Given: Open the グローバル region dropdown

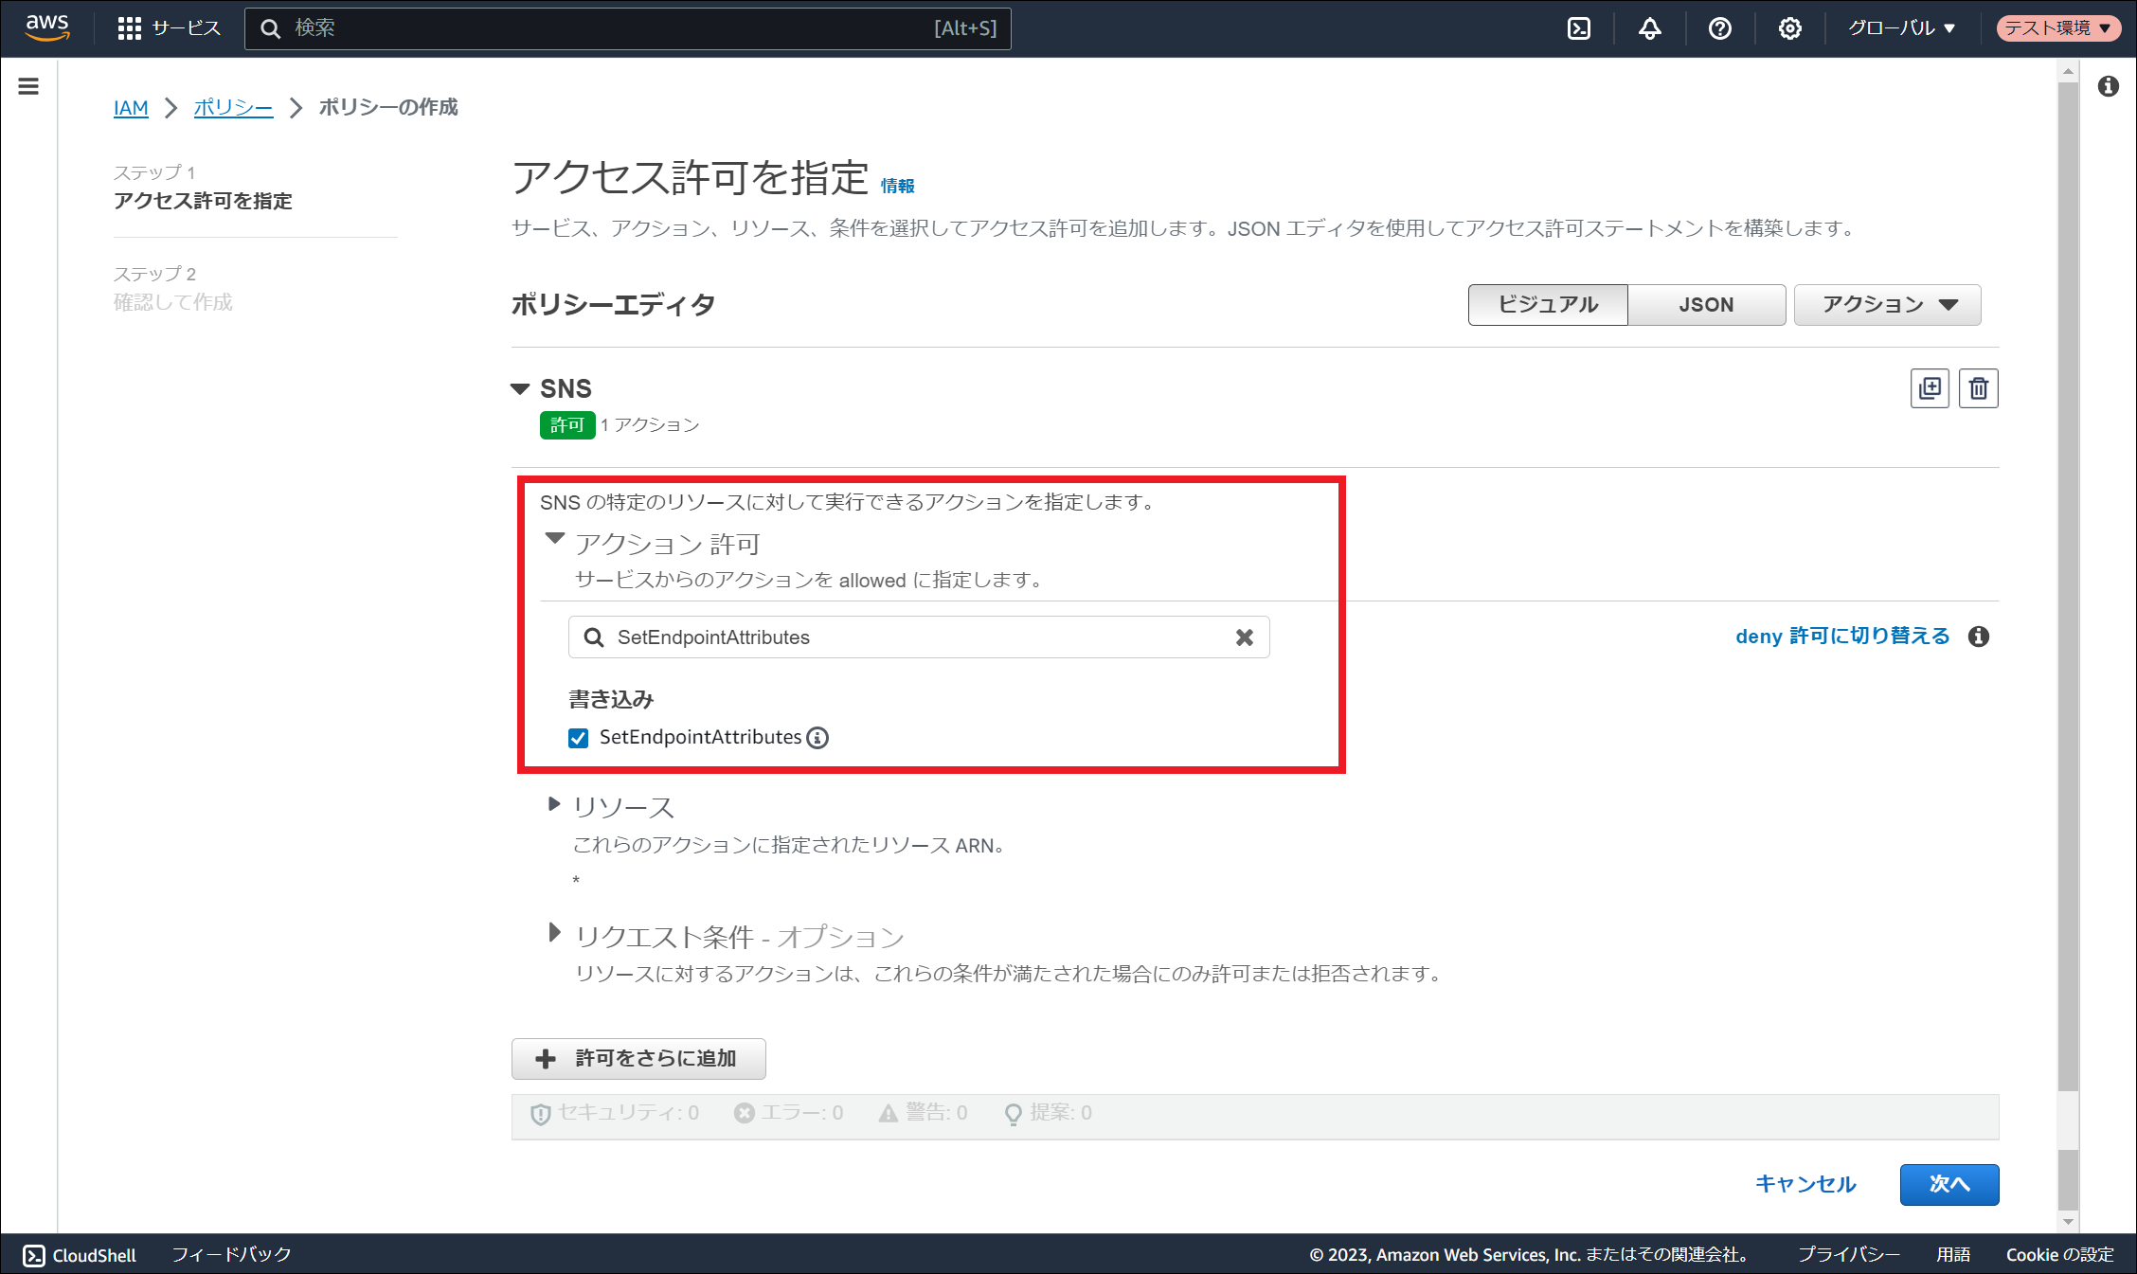Looking at the screenshot, I should pyautogui.click(x=1901, y=28).
